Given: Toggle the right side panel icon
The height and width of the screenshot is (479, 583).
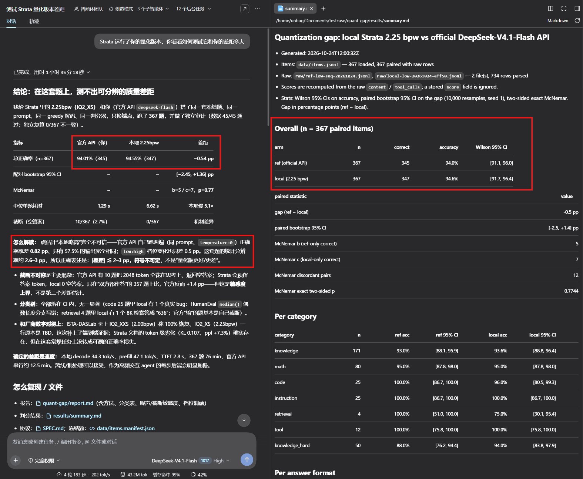Looking at the screenshot, I should [x=577, y=9].
